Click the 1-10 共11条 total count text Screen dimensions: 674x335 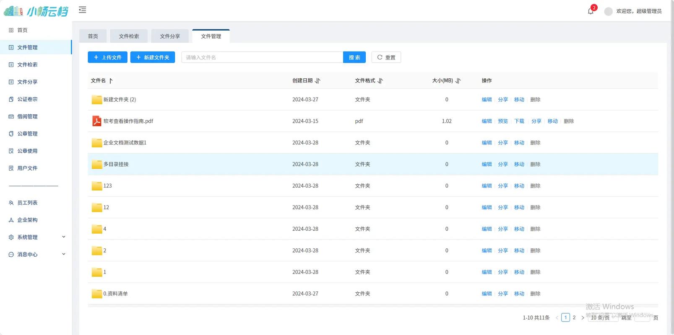click(536, 318)
